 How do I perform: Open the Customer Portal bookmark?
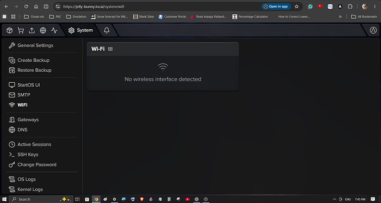point(172,17)
